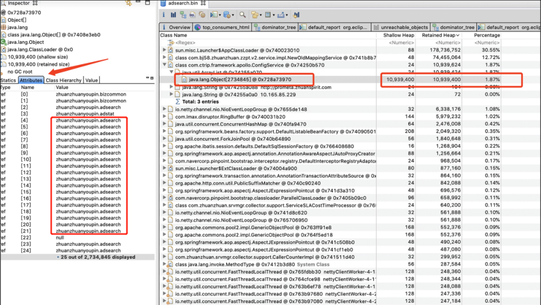The width and height of the screenshot is (541, 305).
Task: Select the java.lang.Object[2734845] row
Action: pyautogui.click(x=240, y=80)
